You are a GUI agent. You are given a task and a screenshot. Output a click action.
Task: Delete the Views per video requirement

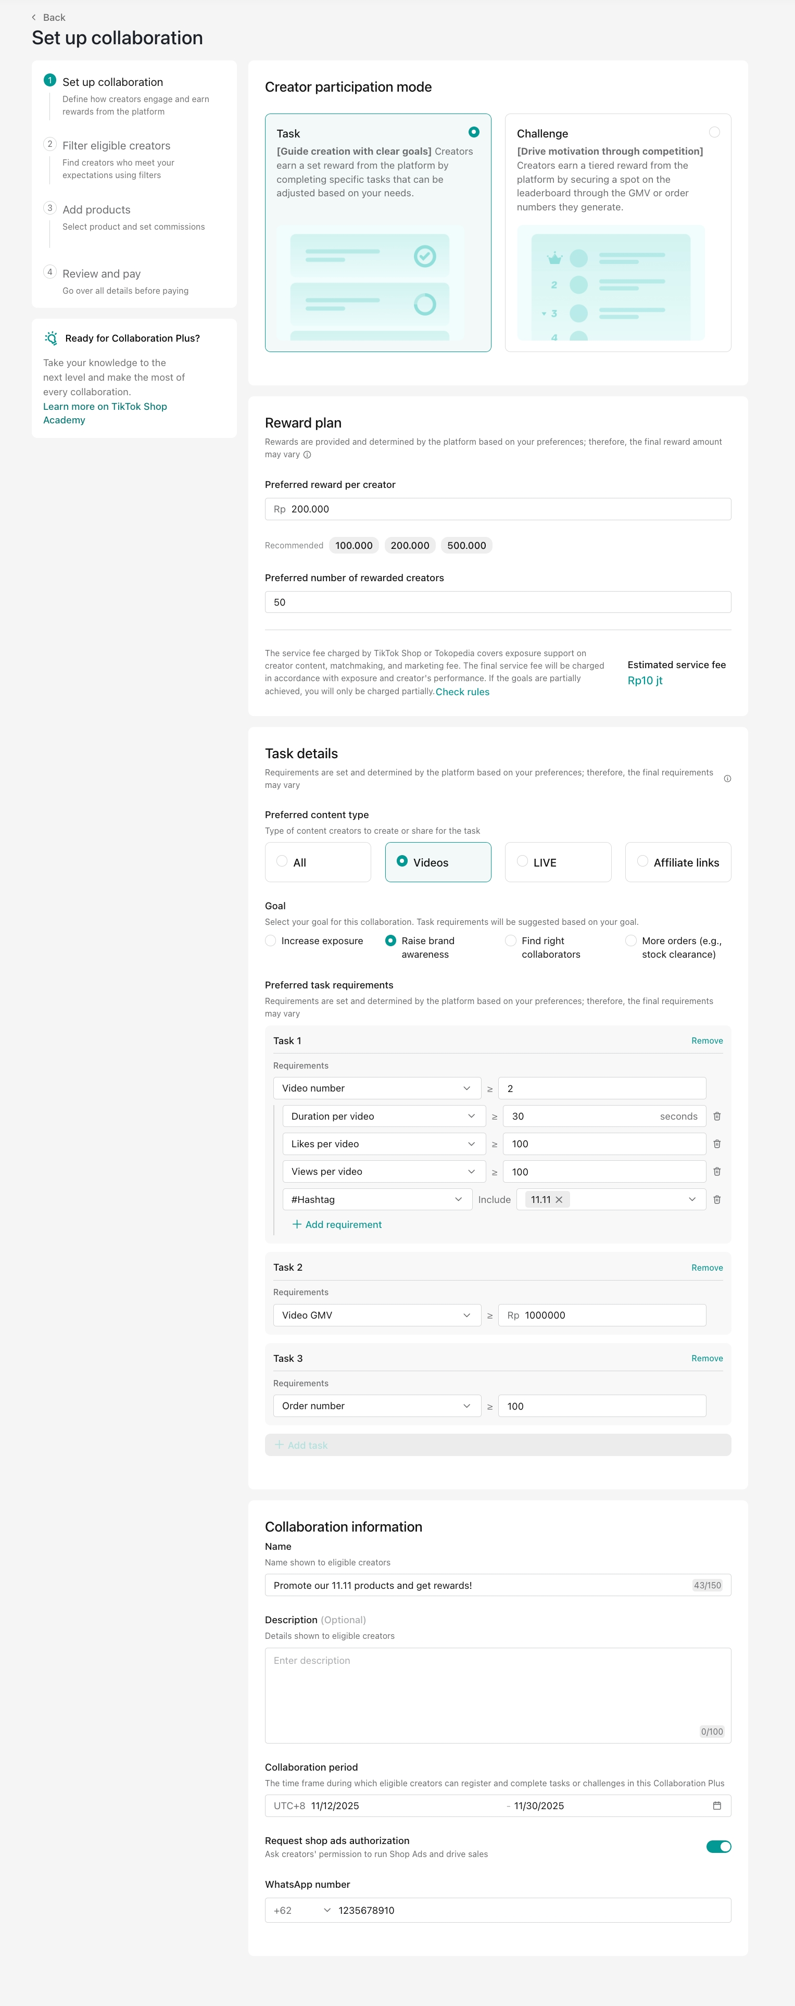(x=717, y=1171)
